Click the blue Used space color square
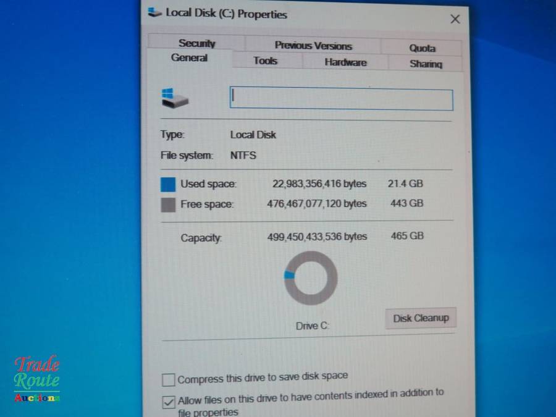 [x=168, y=184]
